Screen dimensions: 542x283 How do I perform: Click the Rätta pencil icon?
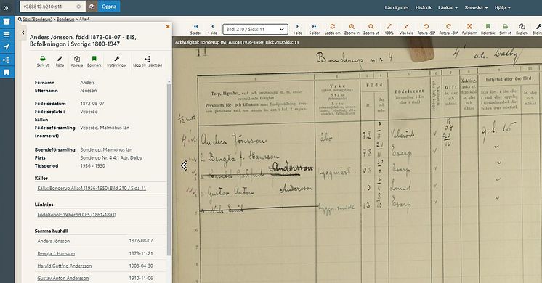(x=60, y=59)
